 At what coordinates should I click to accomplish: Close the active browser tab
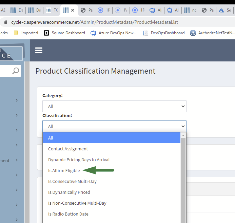(72, 10)
